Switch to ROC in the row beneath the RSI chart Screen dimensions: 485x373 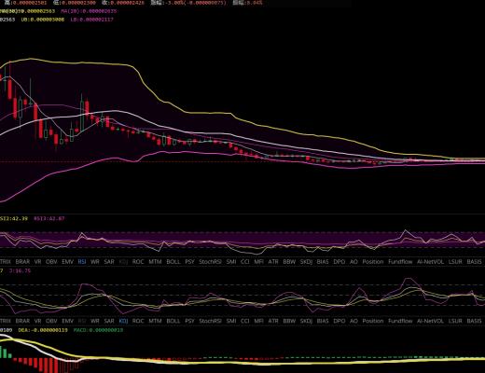point(138,262)
